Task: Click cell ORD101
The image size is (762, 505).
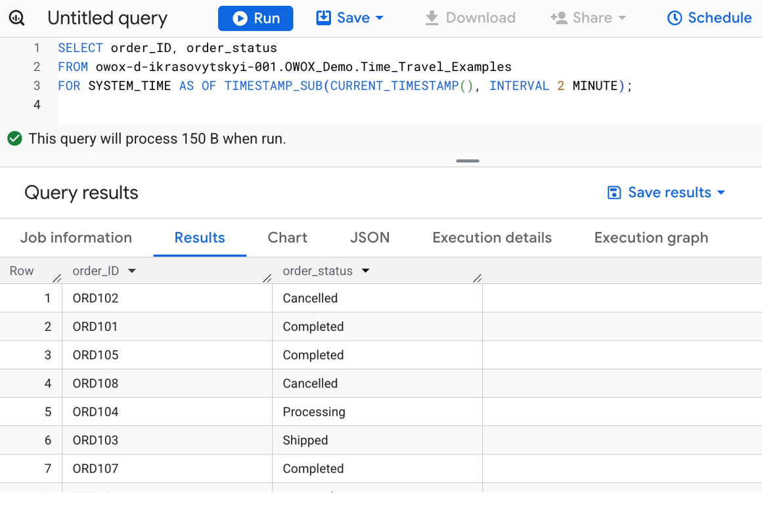Action: coord(167,326)
